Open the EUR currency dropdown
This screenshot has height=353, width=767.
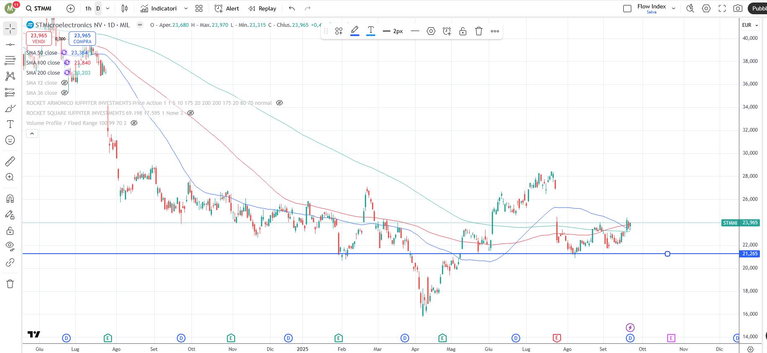click(750, 25)
